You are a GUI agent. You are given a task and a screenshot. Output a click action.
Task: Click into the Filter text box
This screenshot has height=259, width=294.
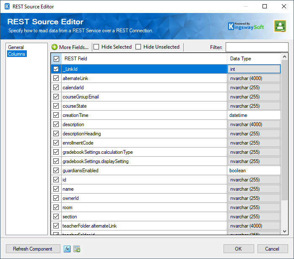[257, 47]
